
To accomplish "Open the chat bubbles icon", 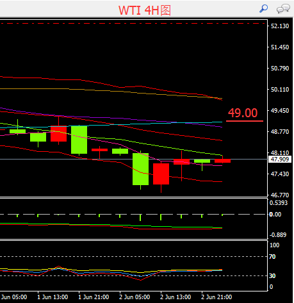I will 283,9.
